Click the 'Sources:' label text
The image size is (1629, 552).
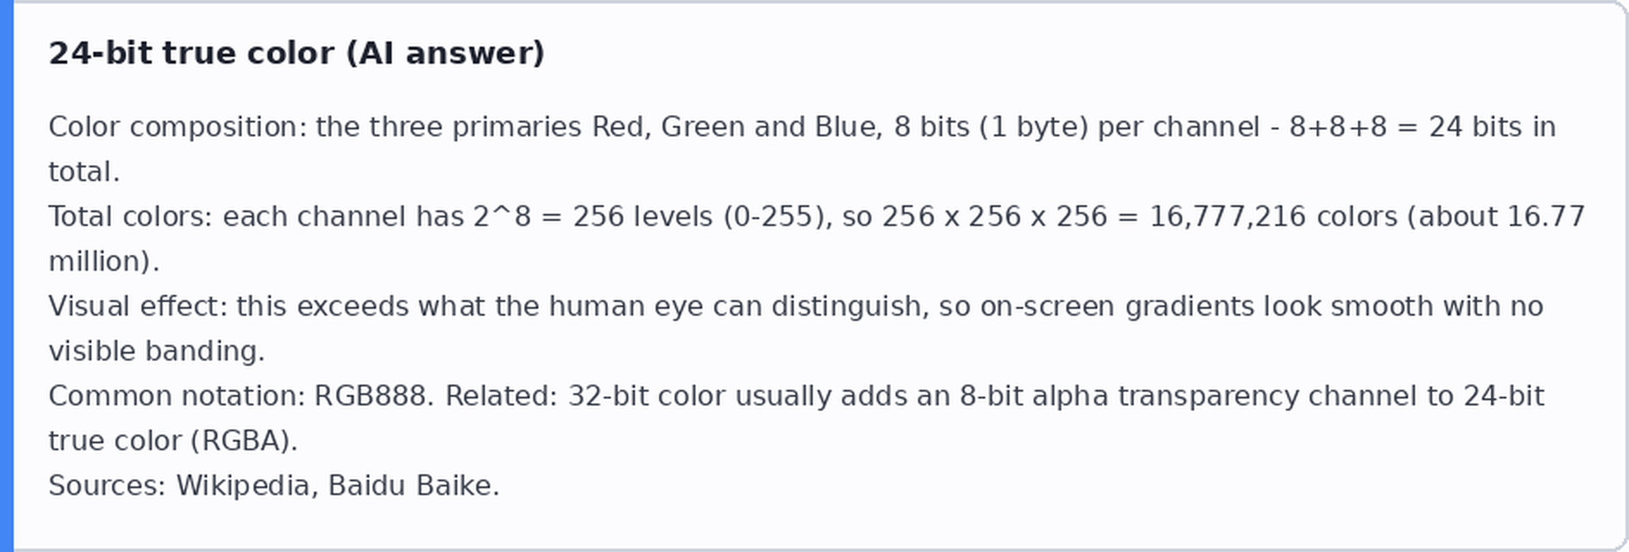click(107, 486)
